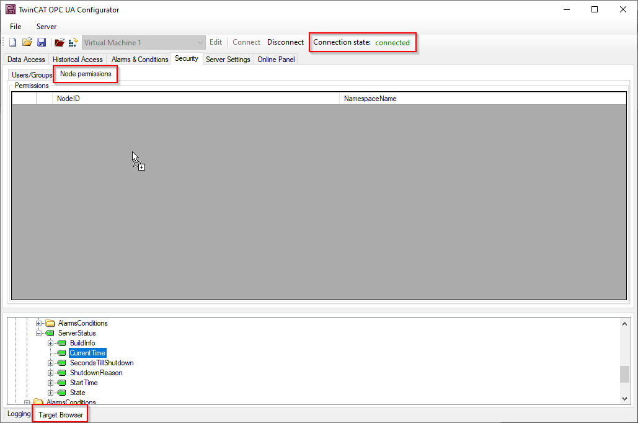This screenshot has height=423, width=638.
Task: Click the Edit toolbar button
Action: pos(216,42)
